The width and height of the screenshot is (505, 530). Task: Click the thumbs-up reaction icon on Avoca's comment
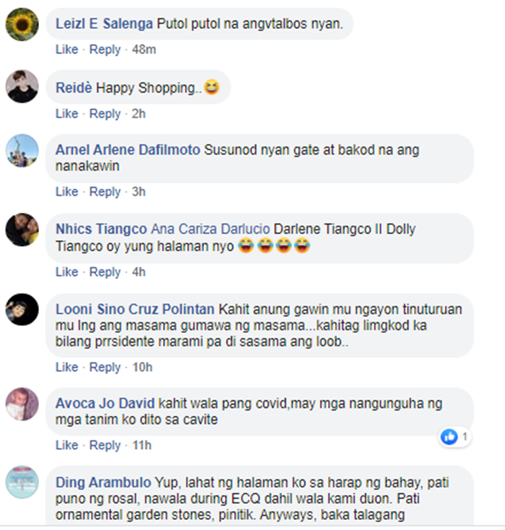(449, 437)
